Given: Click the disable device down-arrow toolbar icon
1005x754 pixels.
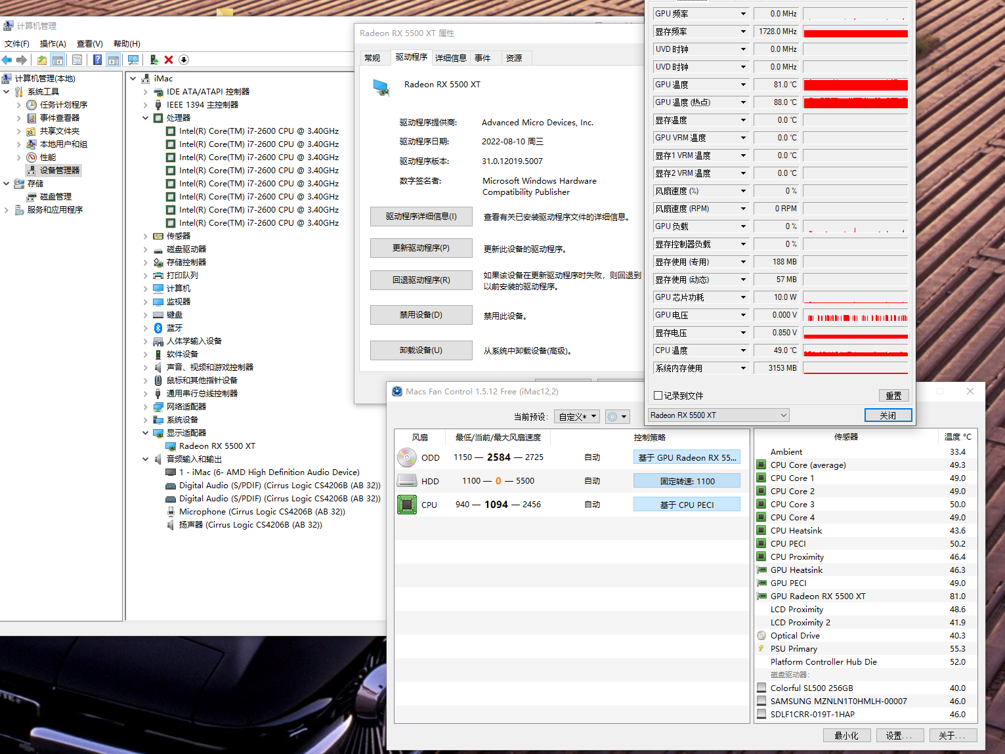Looking at the screenshot, I should pyautogui.click(x=184, y=60).
